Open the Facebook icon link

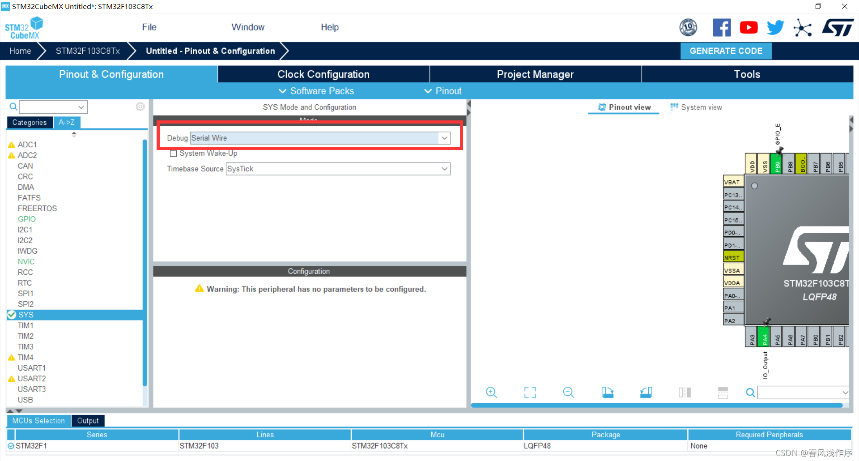(722, 28)
